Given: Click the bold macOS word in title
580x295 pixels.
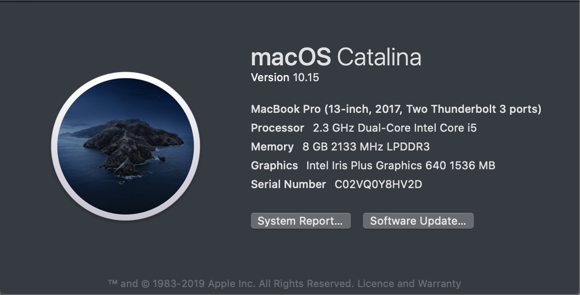Looking at the screenshot, I should (x=290, y=57).
